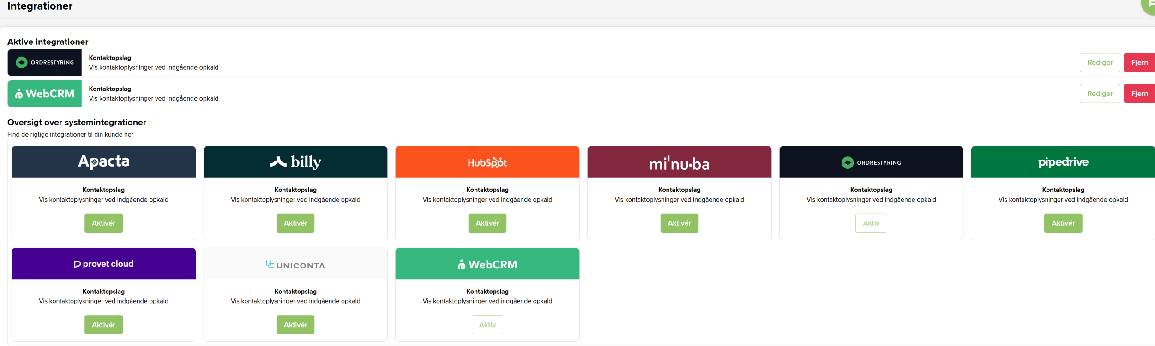Activate the billy integration
The height and width of the screenshot is (346, 1155).
pyautogui.click(x=295, y=223)
